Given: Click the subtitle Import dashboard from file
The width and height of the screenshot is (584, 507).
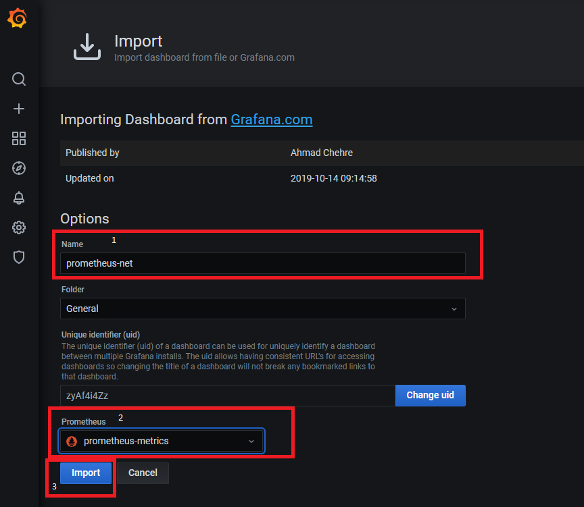Looking at the screenshot, I should (x=204, y=57).
